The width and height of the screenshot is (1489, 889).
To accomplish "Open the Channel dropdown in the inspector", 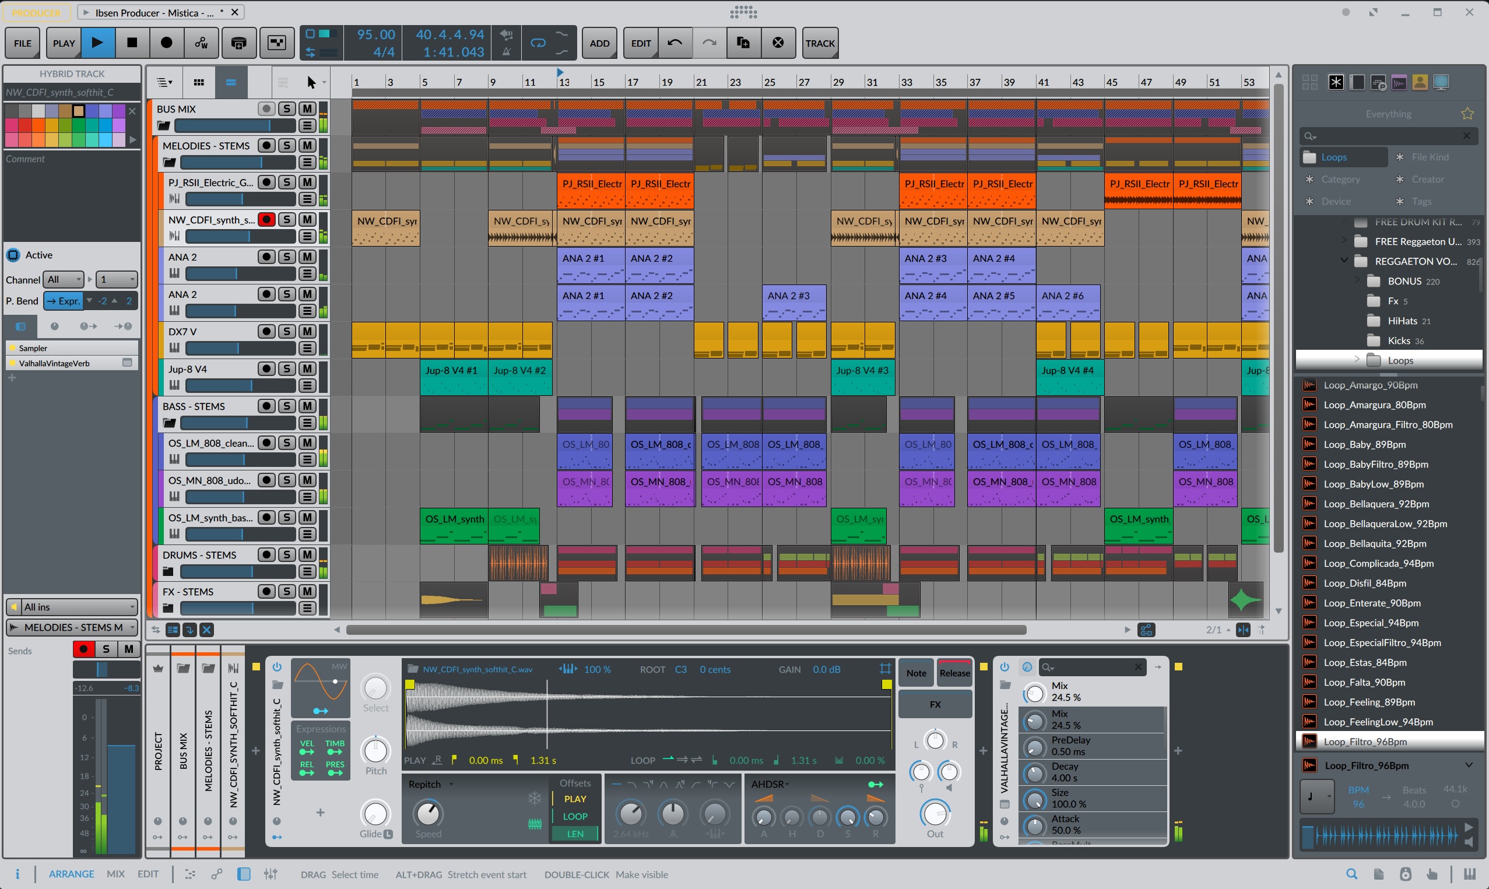I will pyautogui.click(x=63, y=279).
